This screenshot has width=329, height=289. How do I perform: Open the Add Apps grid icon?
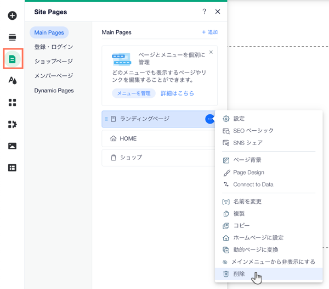point(13,103)
